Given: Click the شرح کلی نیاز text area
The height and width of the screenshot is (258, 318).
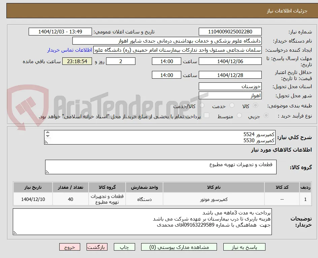Looking at the screenshot, I should tap(160, 137).
